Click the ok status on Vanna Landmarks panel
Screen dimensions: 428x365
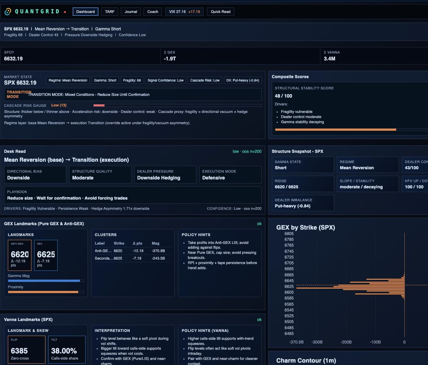pyautogui.click(x=259, y=319)
